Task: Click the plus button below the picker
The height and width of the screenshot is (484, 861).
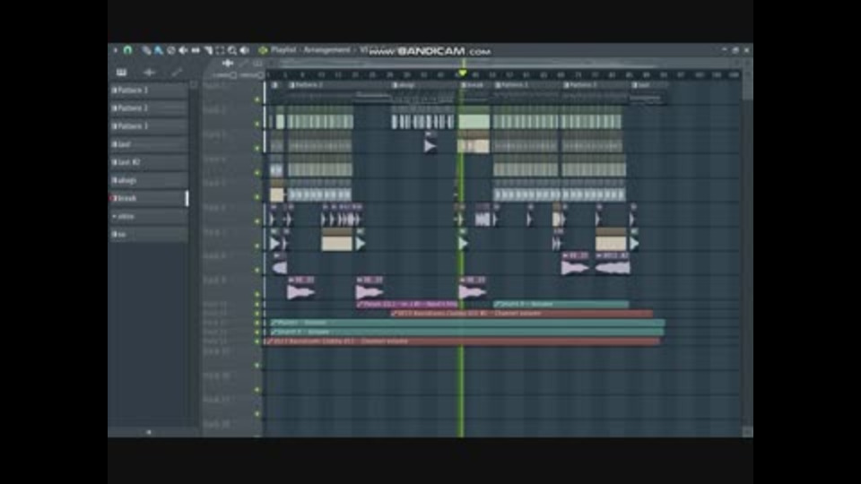Action: tap(148, 432)
